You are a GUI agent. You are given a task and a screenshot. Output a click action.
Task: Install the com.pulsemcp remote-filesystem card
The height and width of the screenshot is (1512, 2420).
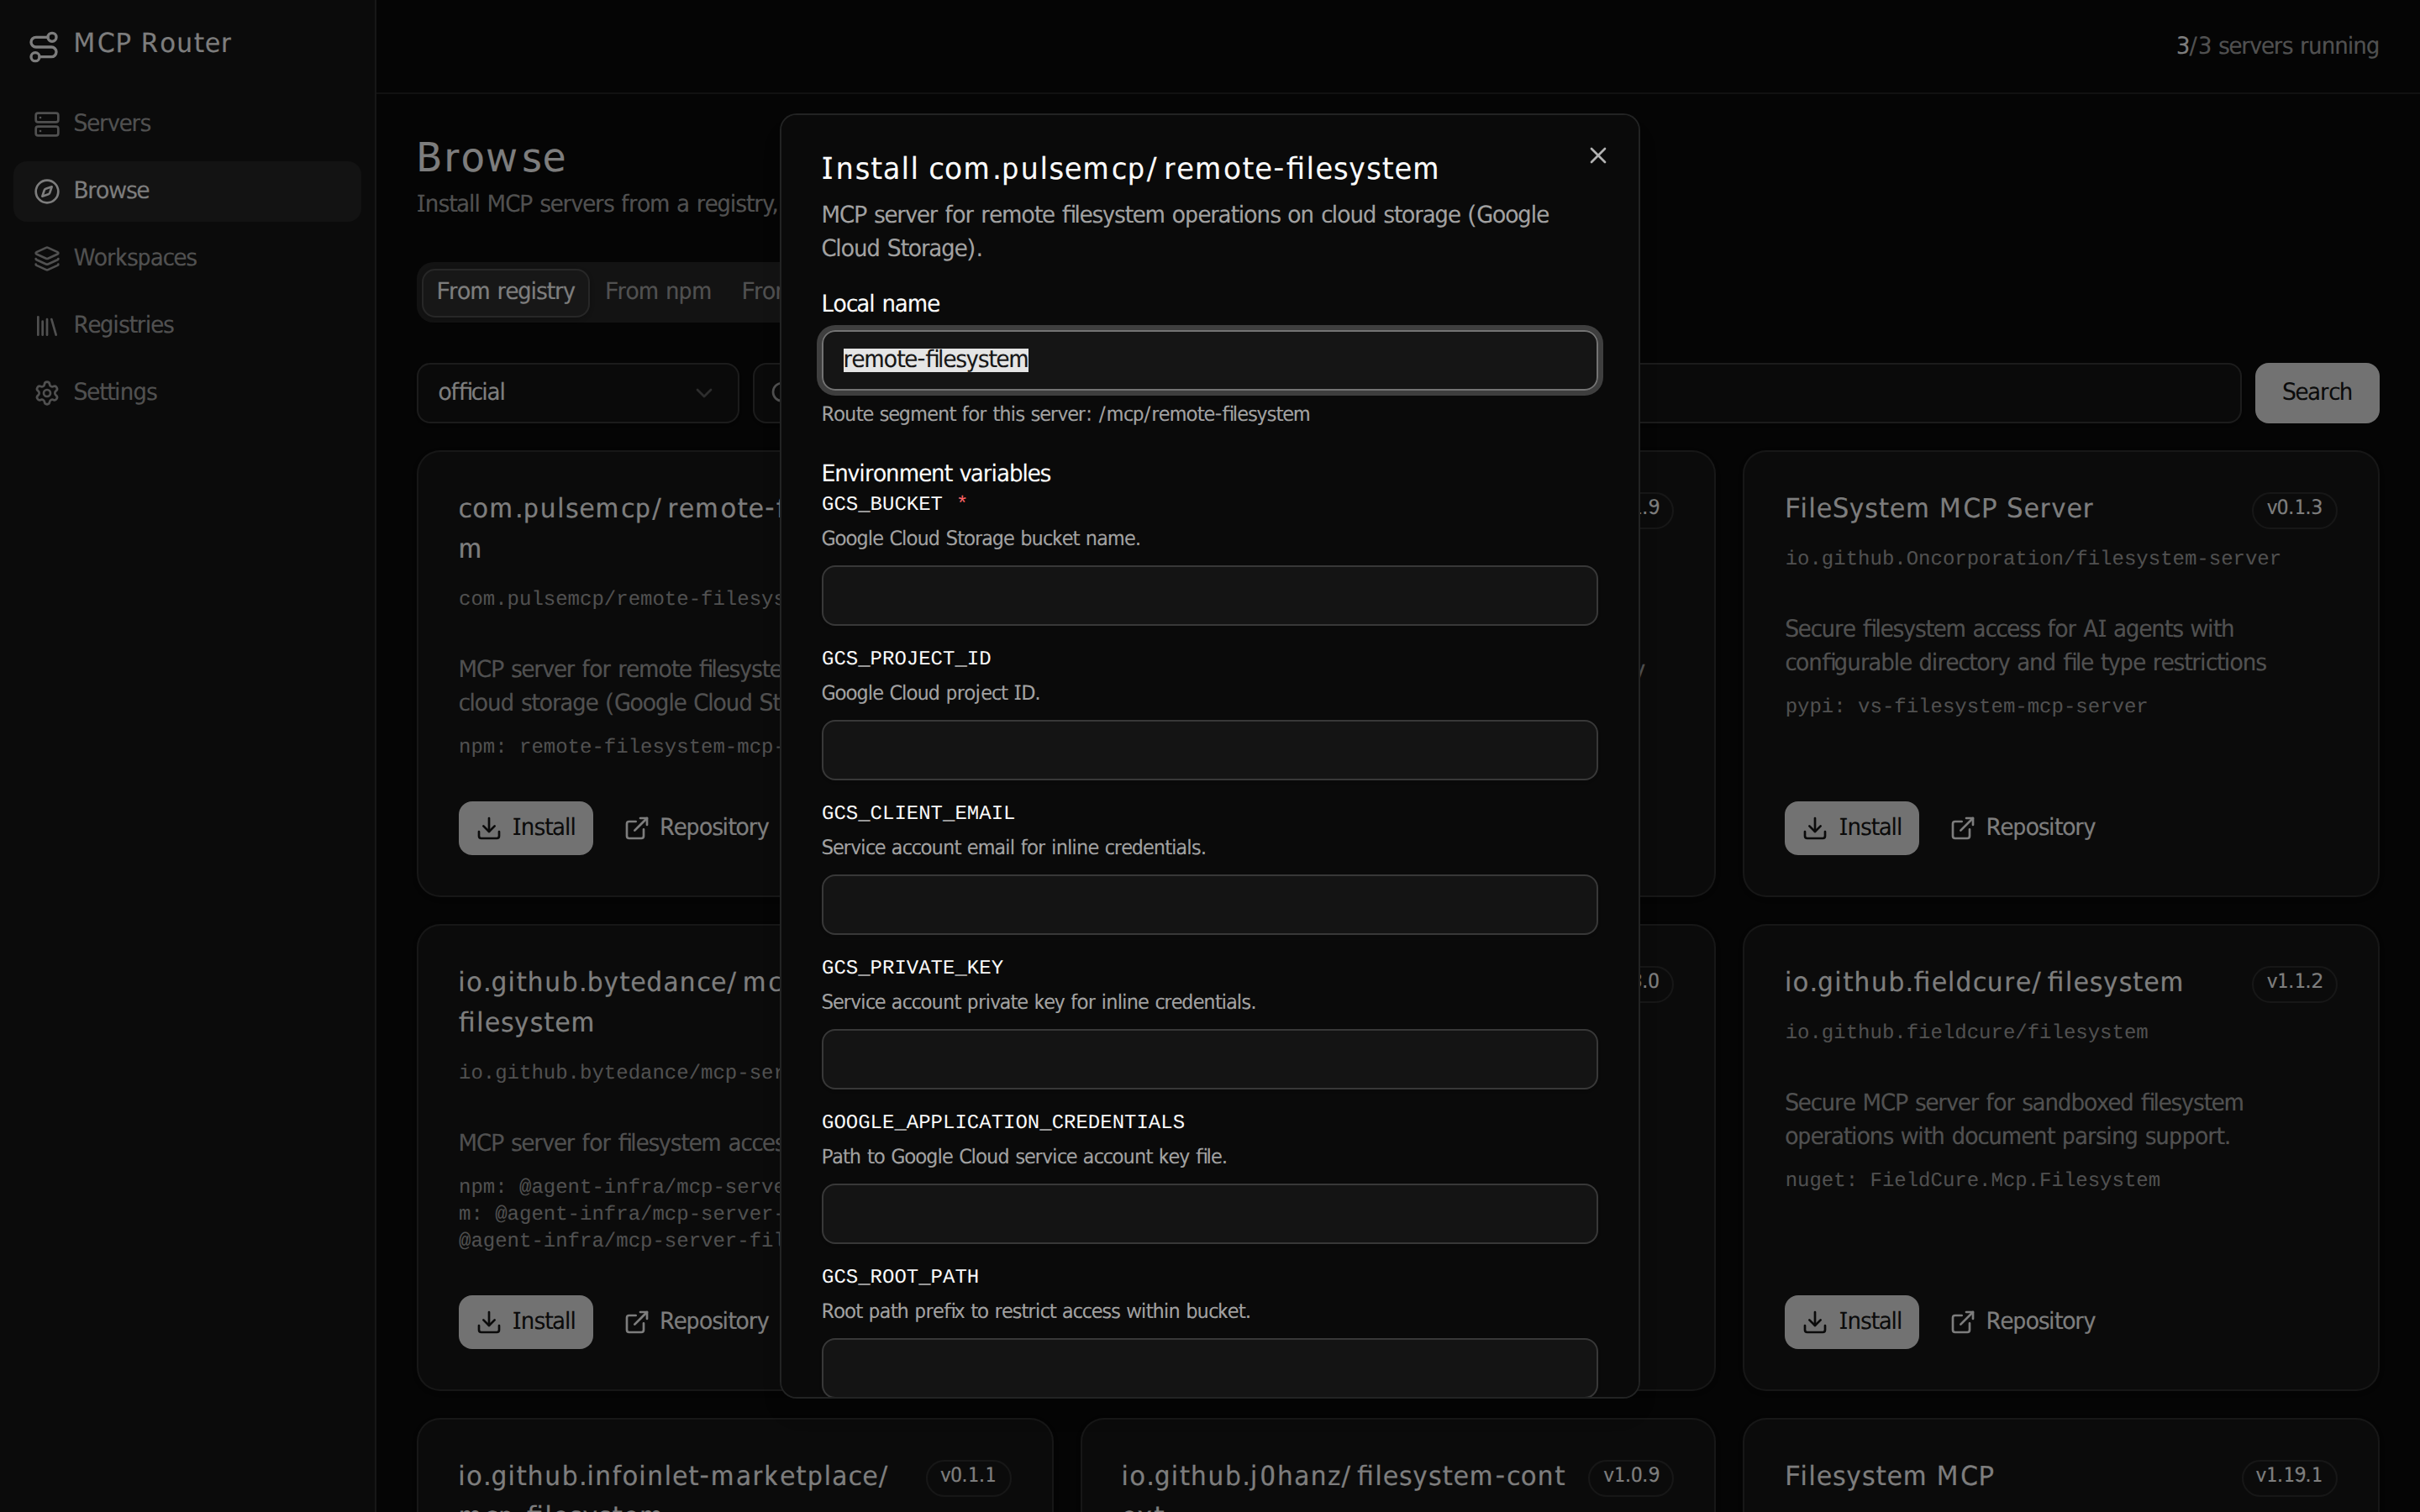pyautogui.click(x=525, y=828)
